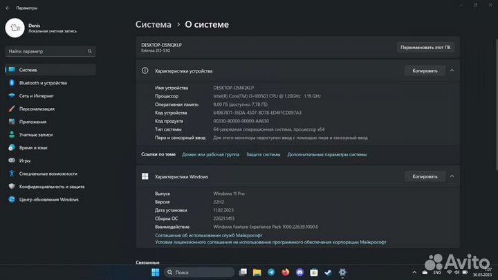Click Переименовать этот ПК button

[425, 47]
